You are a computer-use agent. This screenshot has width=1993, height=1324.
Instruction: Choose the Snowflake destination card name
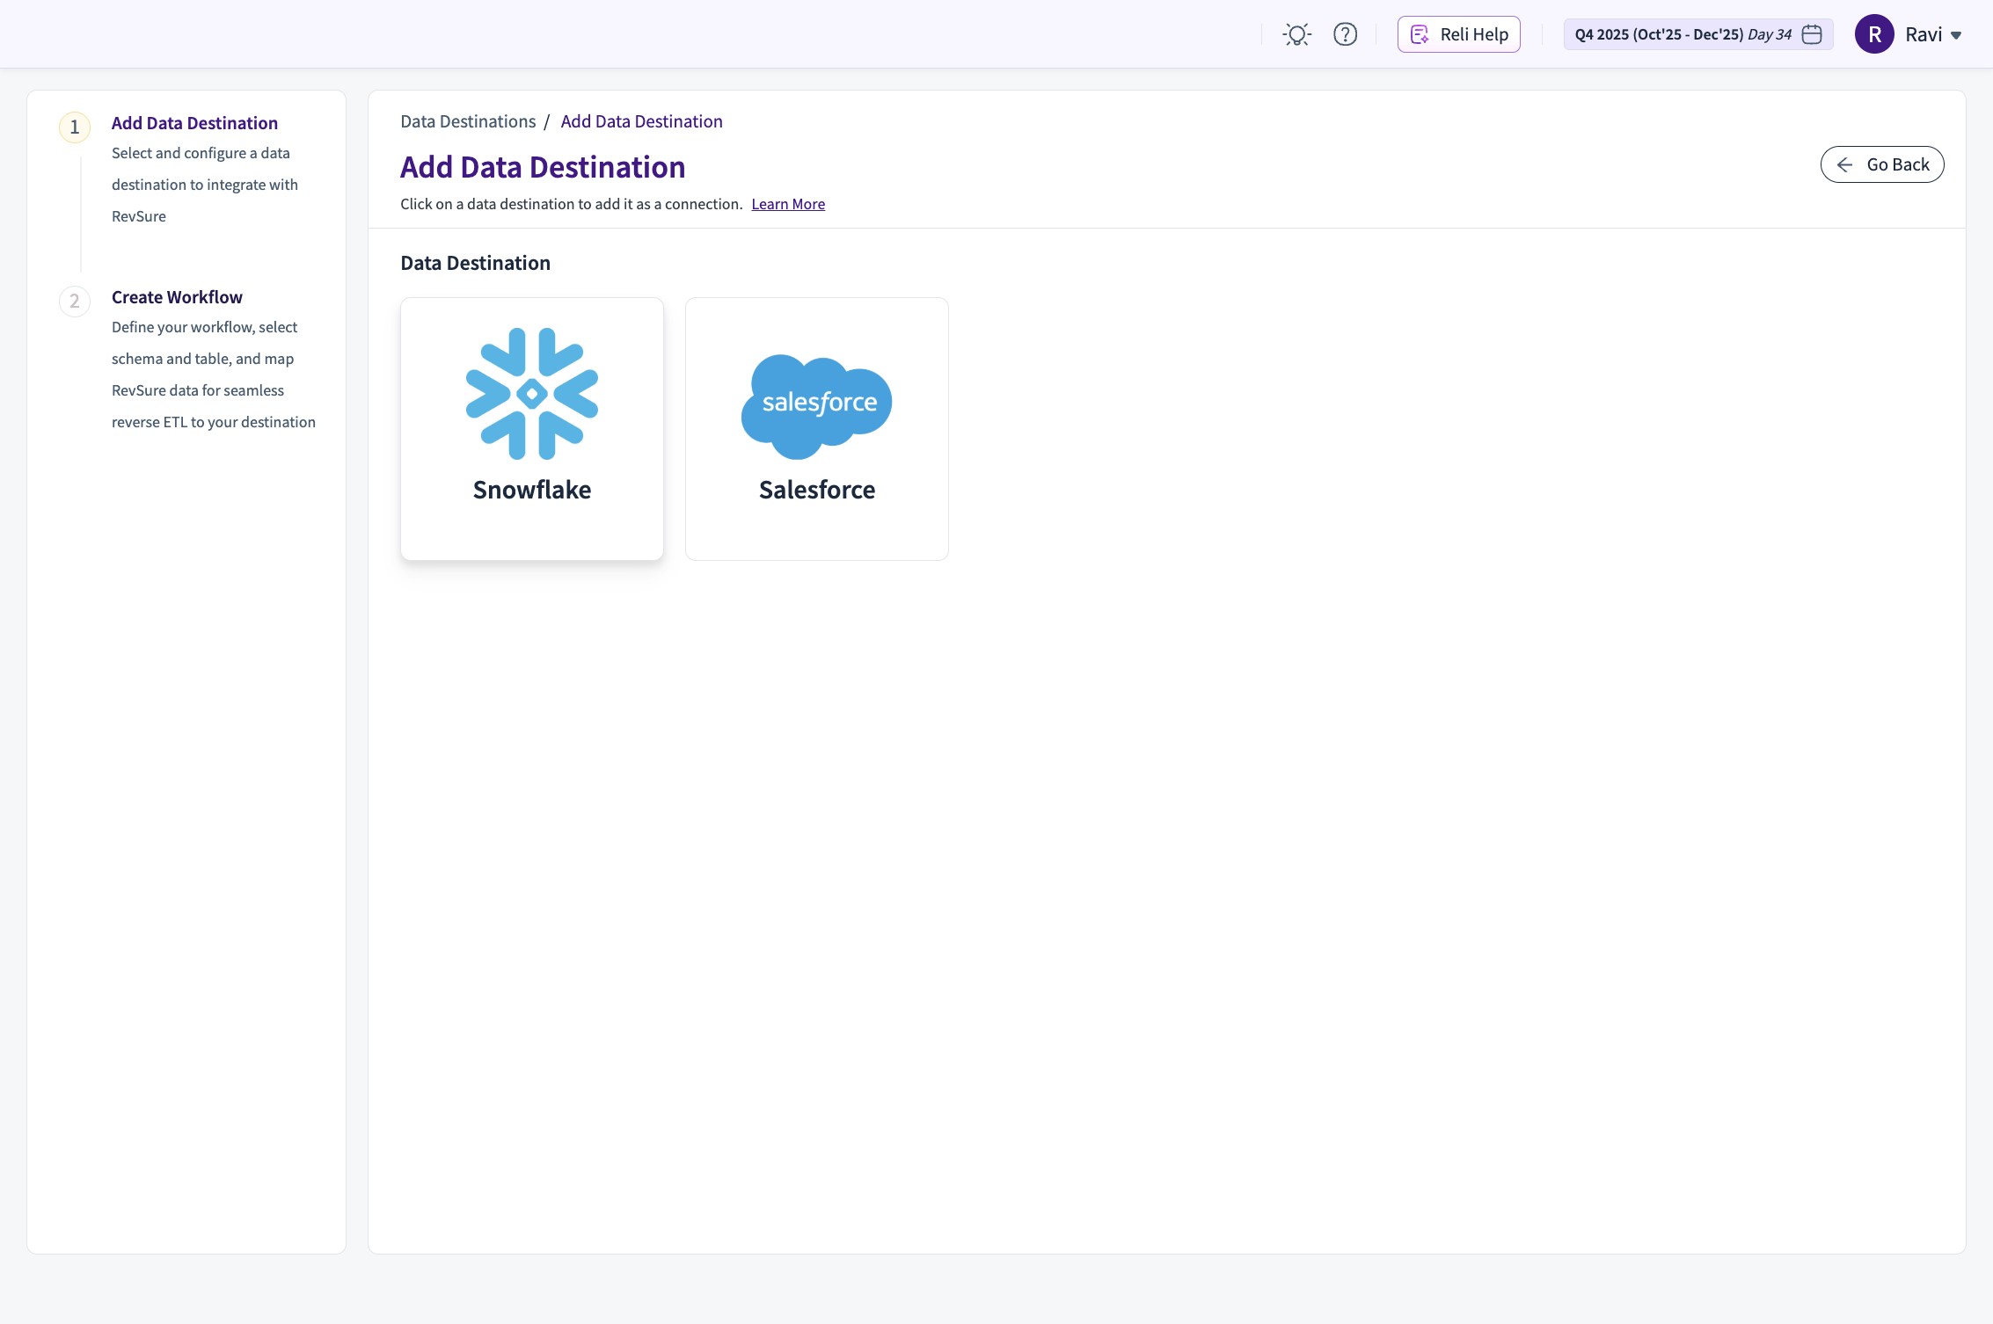[x=532, y=490]
